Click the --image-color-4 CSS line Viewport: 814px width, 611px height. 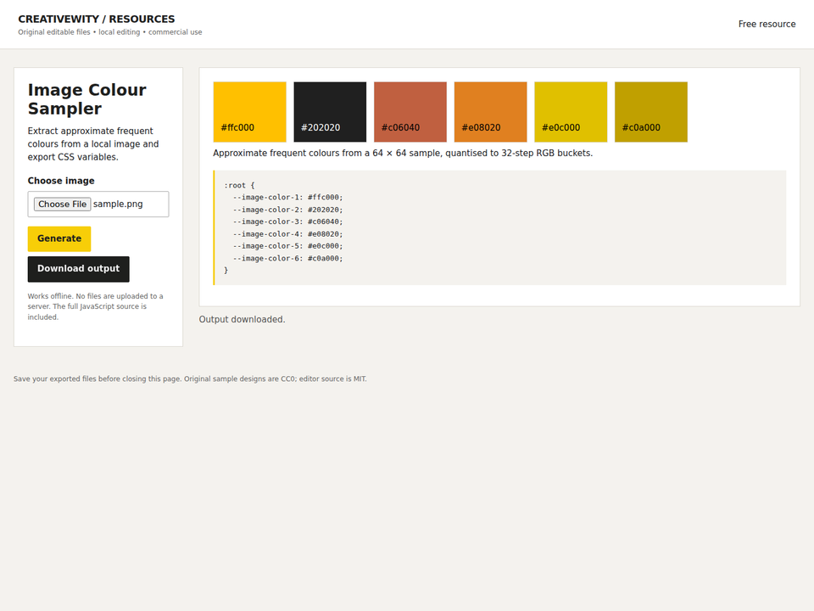coord(288,234)
